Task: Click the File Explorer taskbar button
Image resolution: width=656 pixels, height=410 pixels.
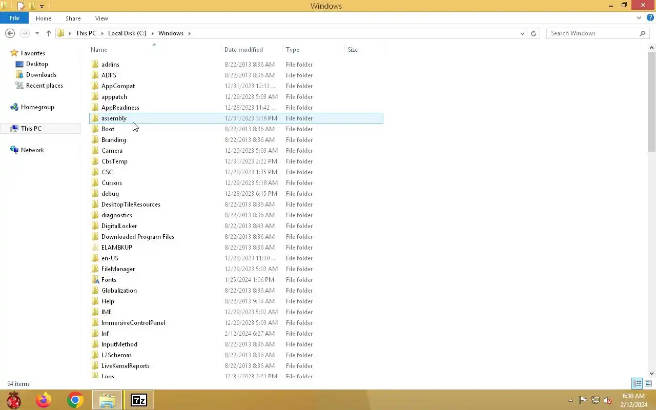Action: 107,400
